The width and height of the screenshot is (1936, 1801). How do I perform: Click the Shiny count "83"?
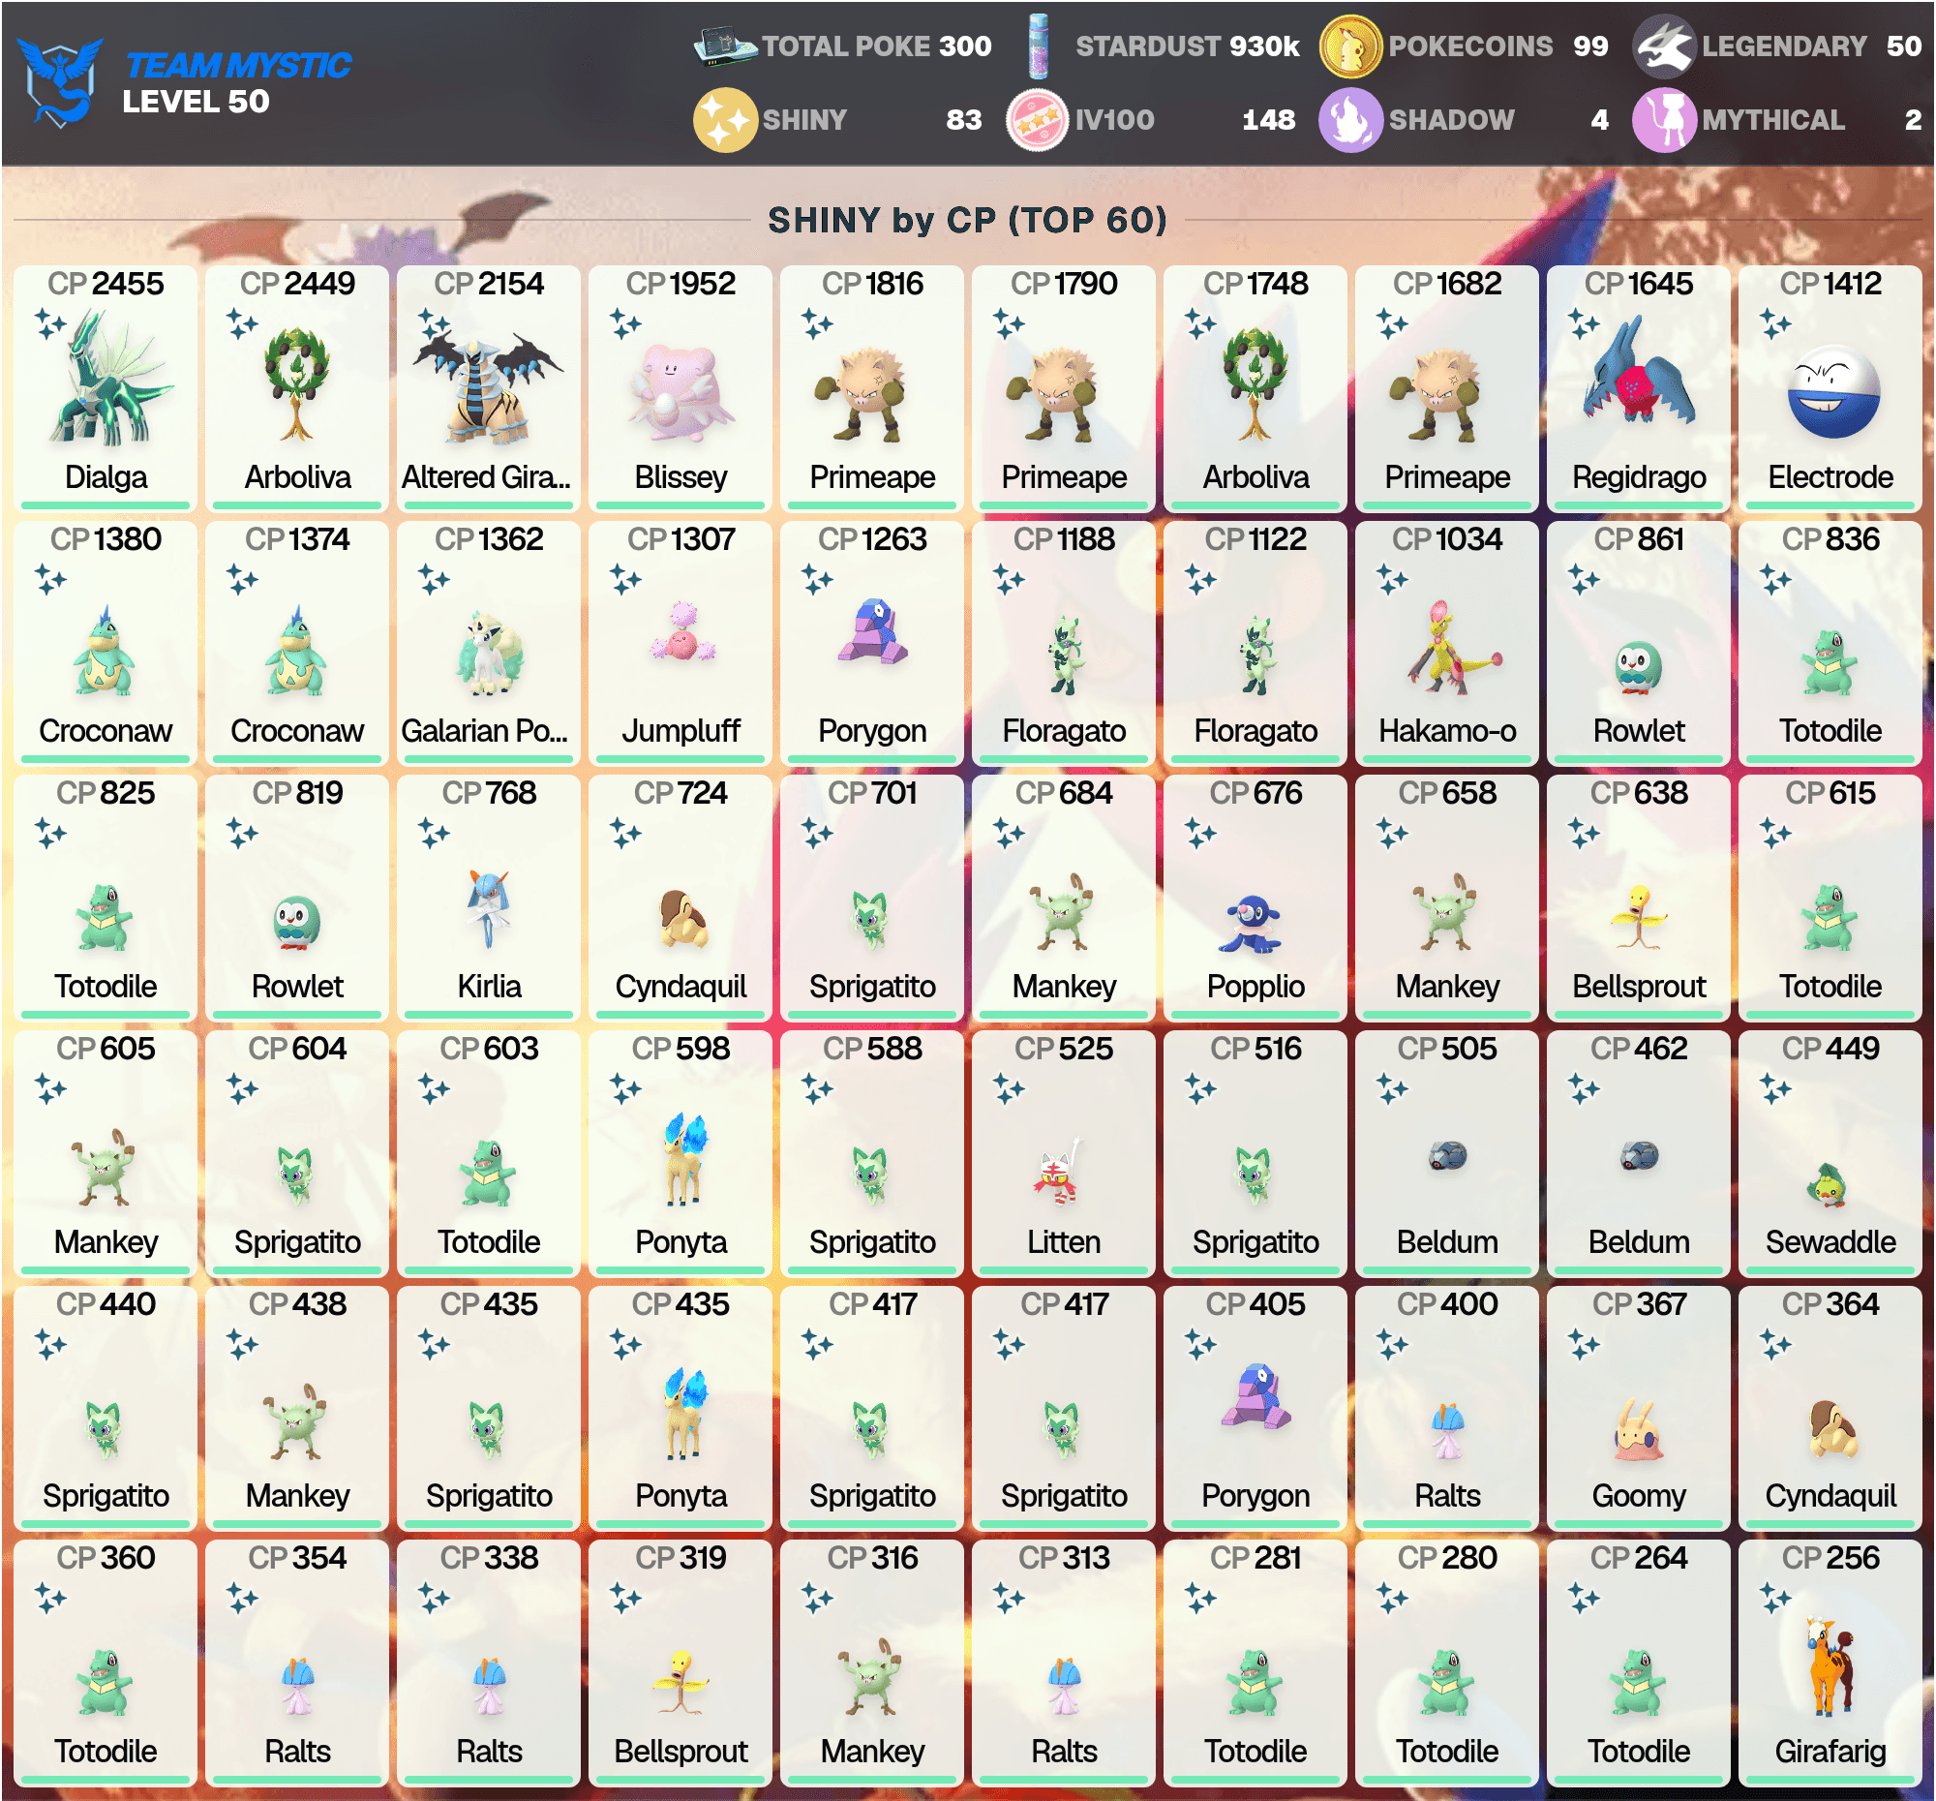point(963,120)
